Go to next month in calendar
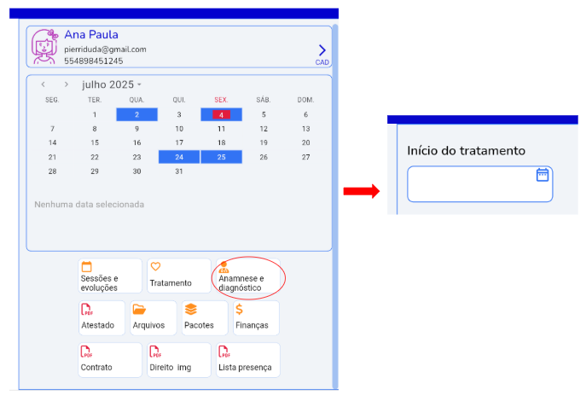 pos(66,84)
